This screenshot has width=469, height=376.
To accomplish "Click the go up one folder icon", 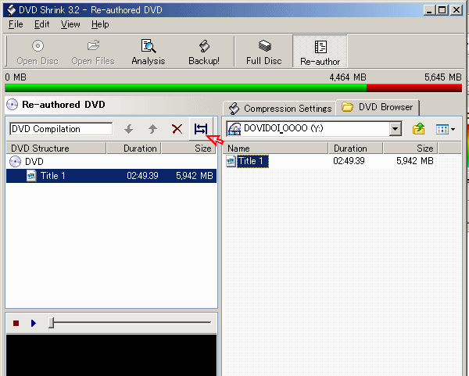I will 419,129.
